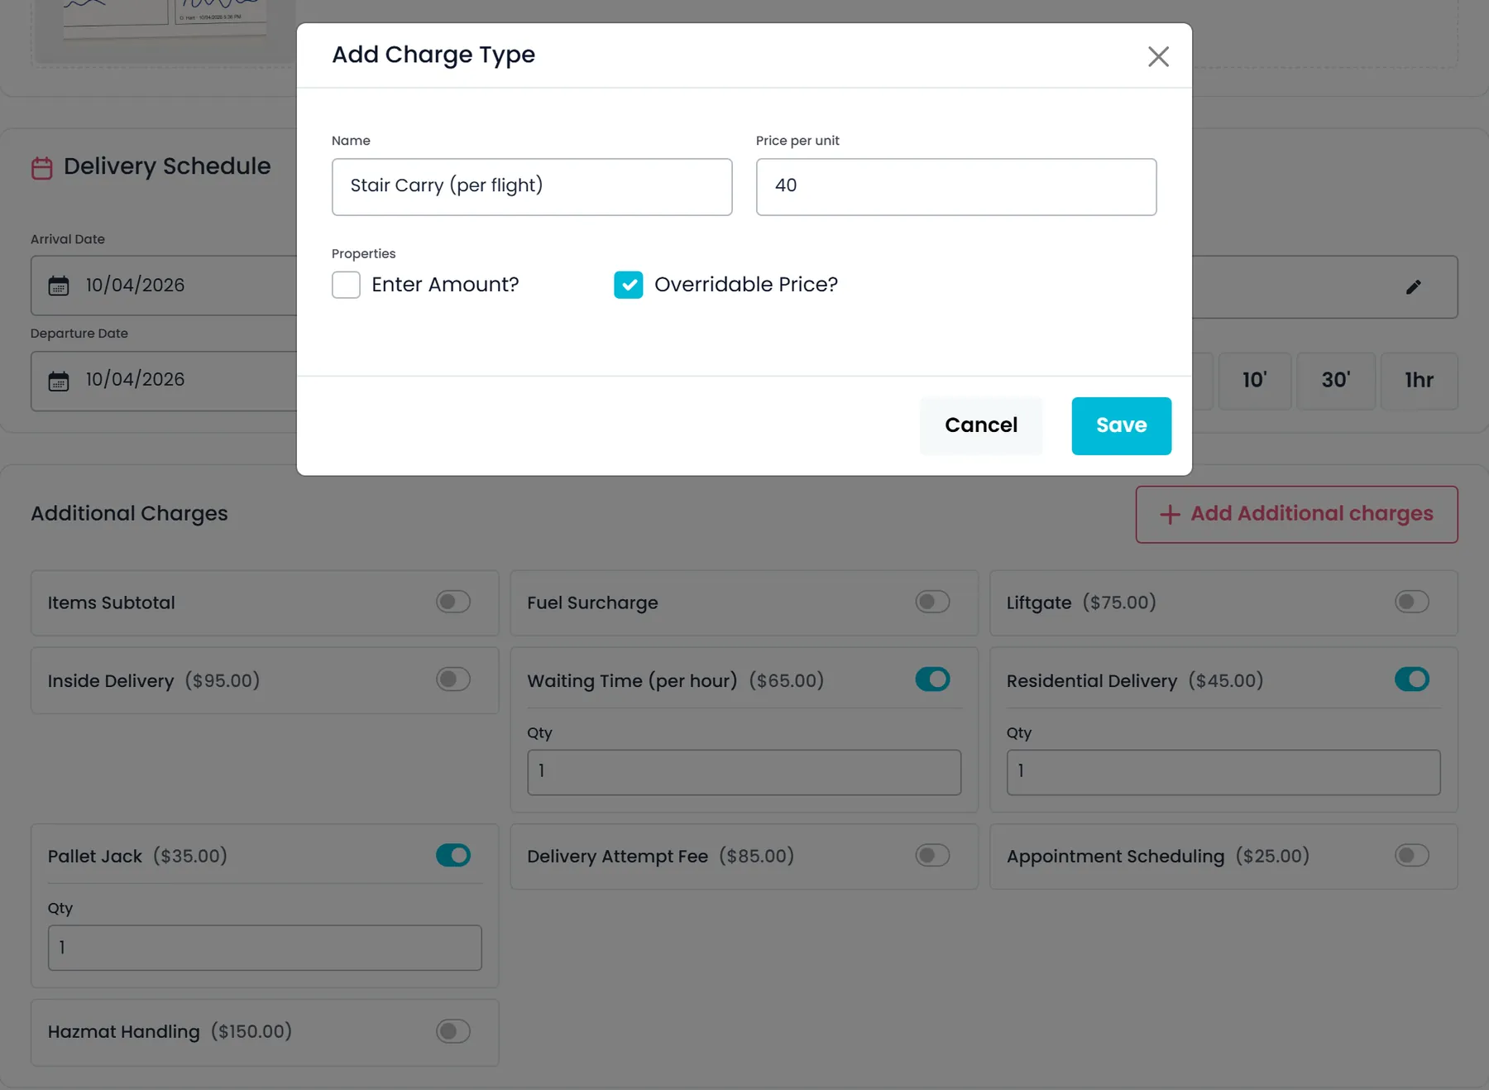Click the Arrival Date calendar icon
Image resolution: width=1489 pixels, height=1090 pixels.
(x=59, y=286)
